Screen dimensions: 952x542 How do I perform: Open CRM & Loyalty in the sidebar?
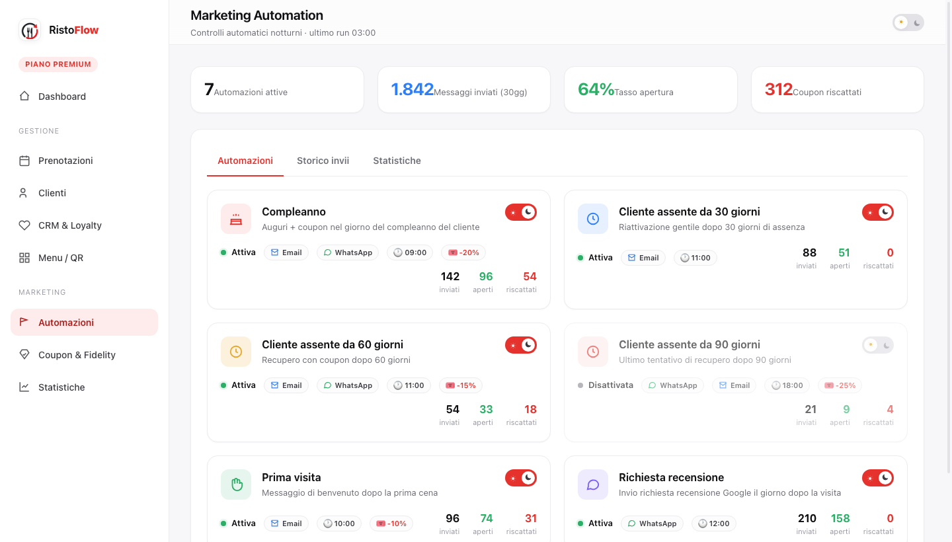(85, 225)
